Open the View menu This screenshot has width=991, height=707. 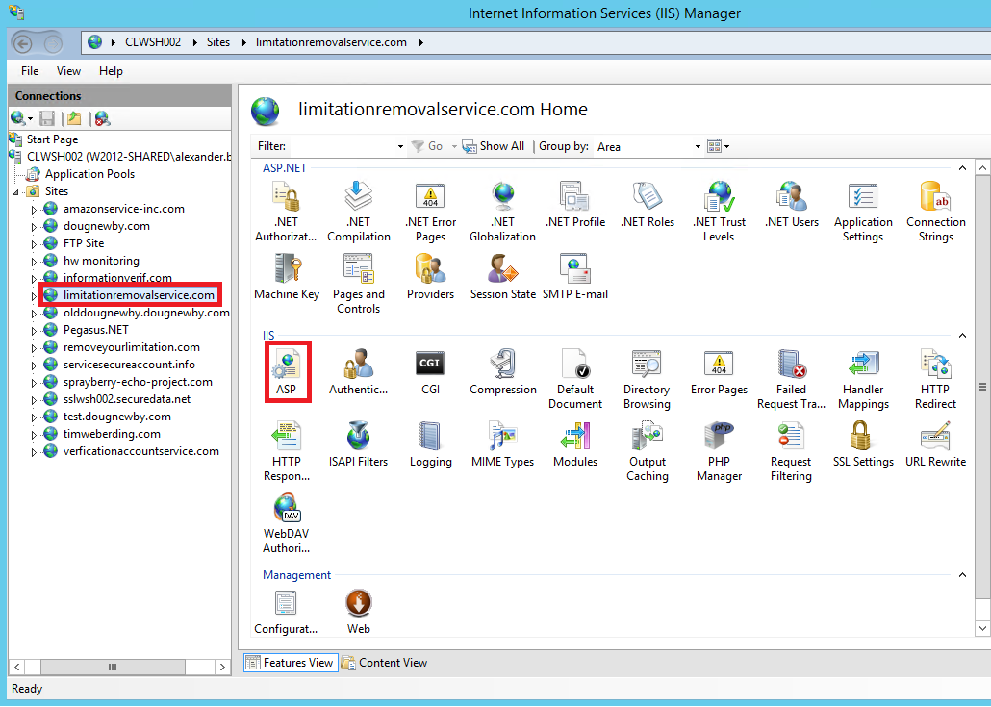click(x=68, y=71)
